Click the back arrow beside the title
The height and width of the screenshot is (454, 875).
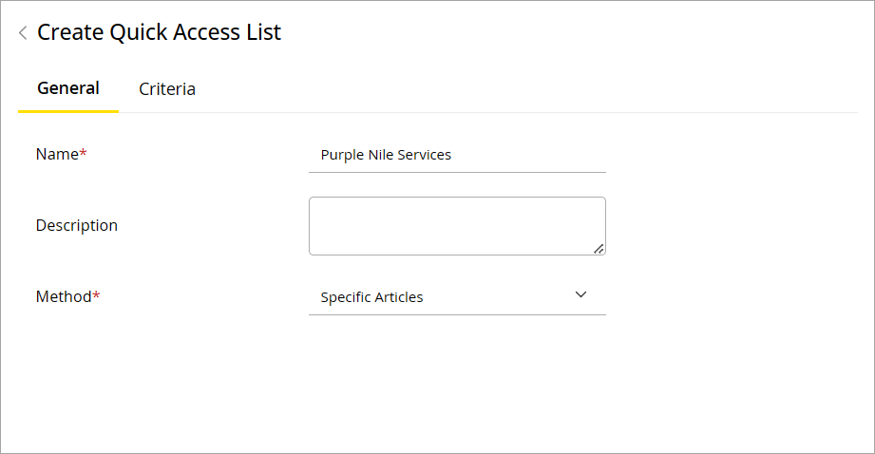(23, 33)
